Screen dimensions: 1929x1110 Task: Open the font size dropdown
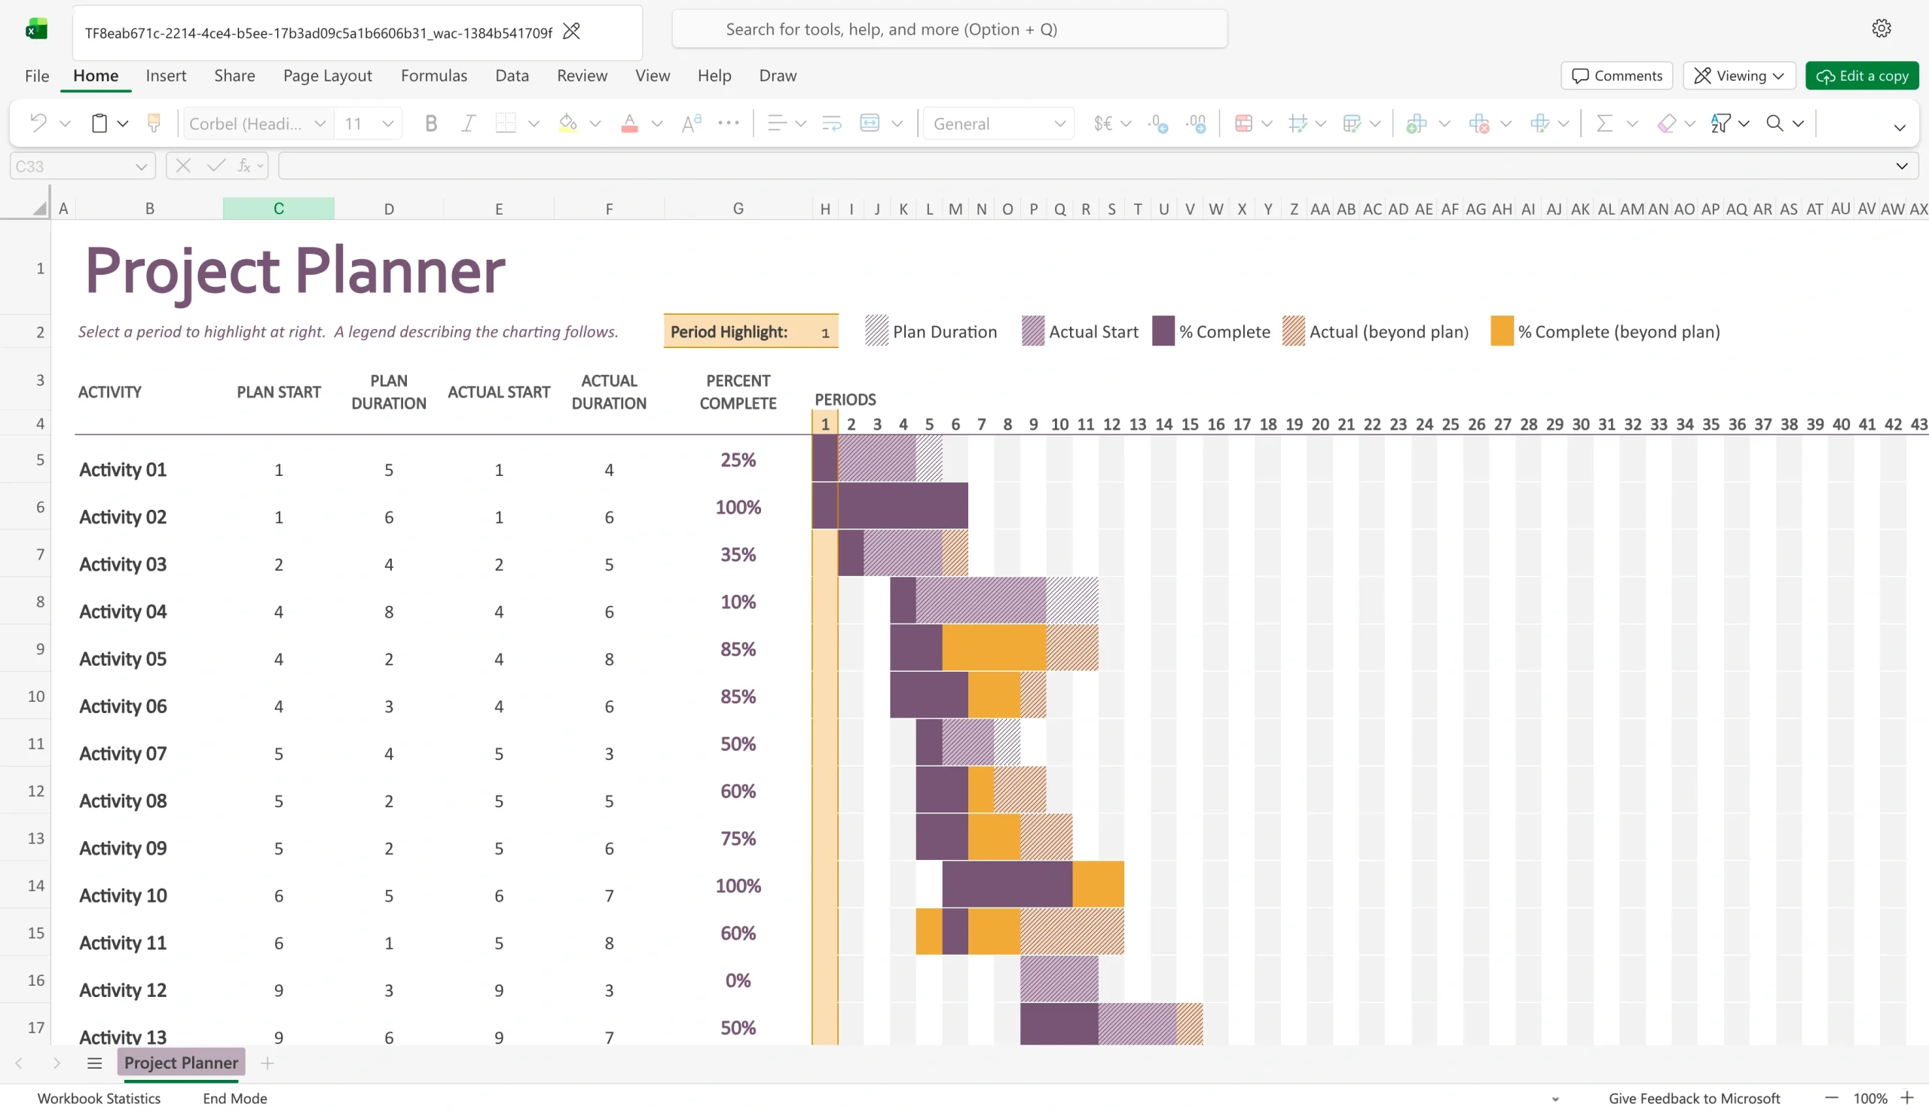click(387, 124)
